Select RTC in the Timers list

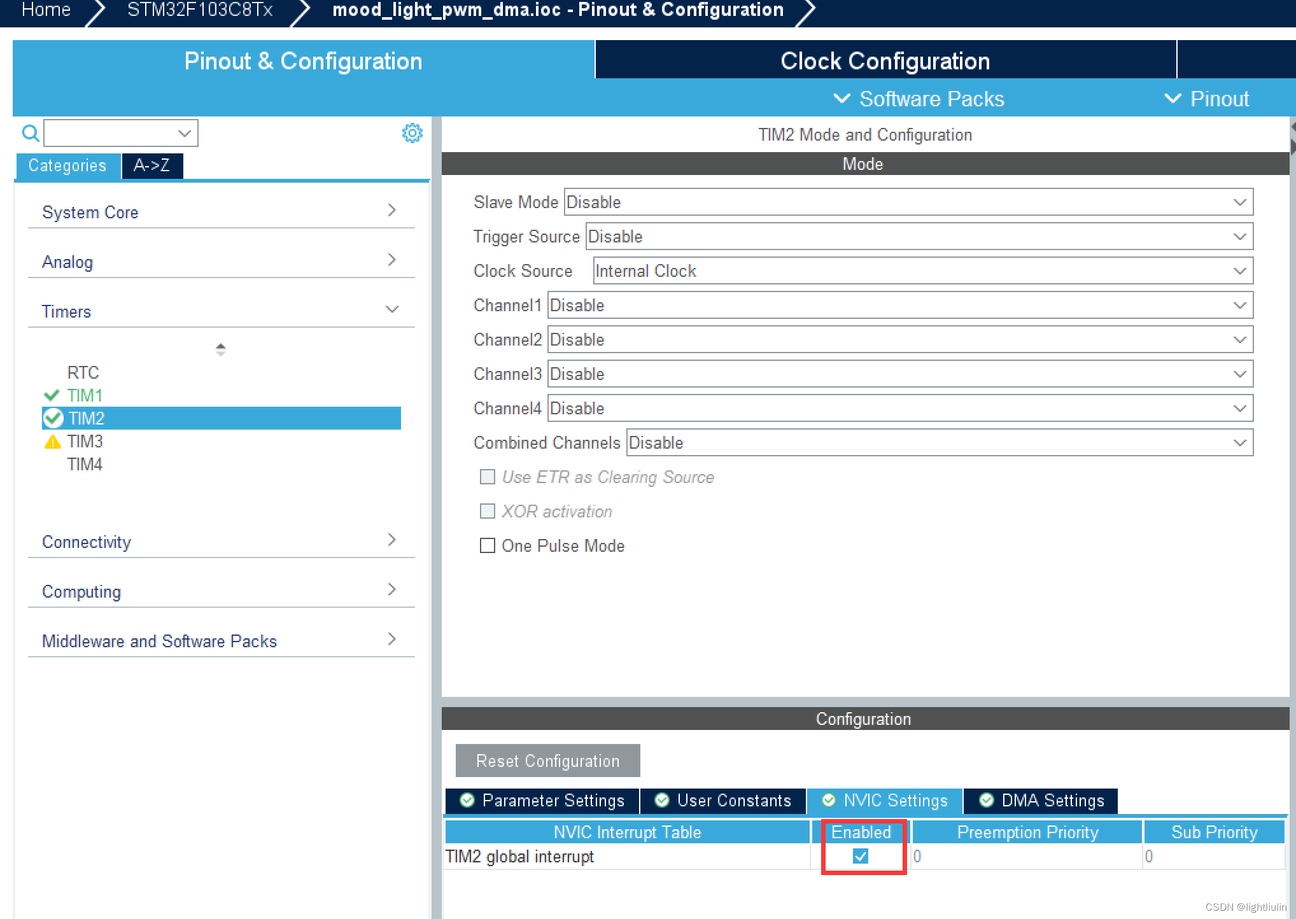(x=83, y=372)
